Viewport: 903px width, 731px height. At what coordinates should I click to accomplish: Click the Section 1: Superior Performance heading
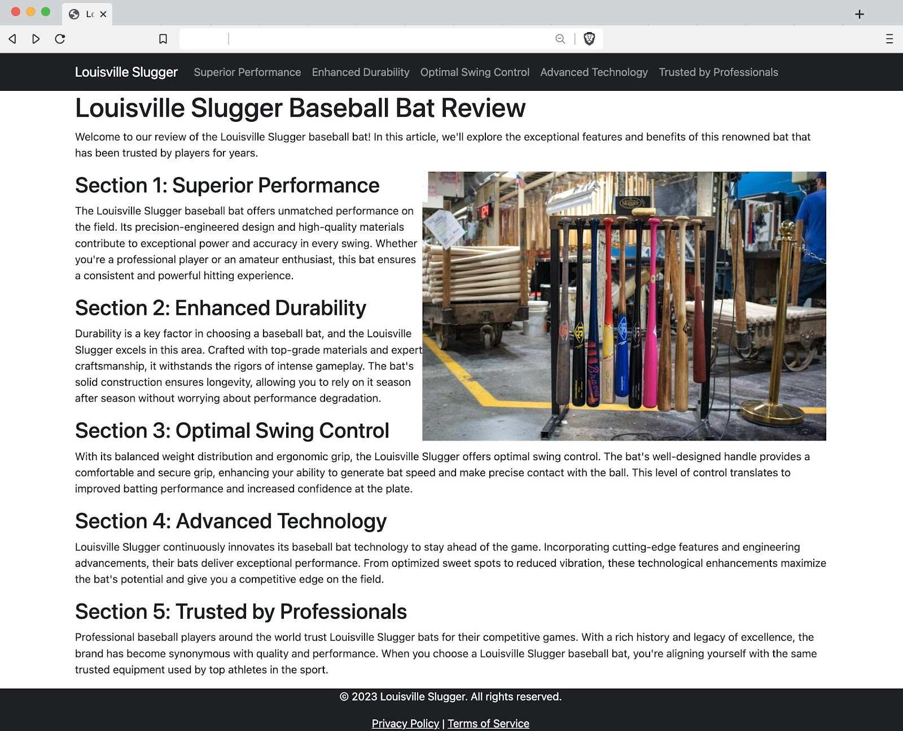227,185
